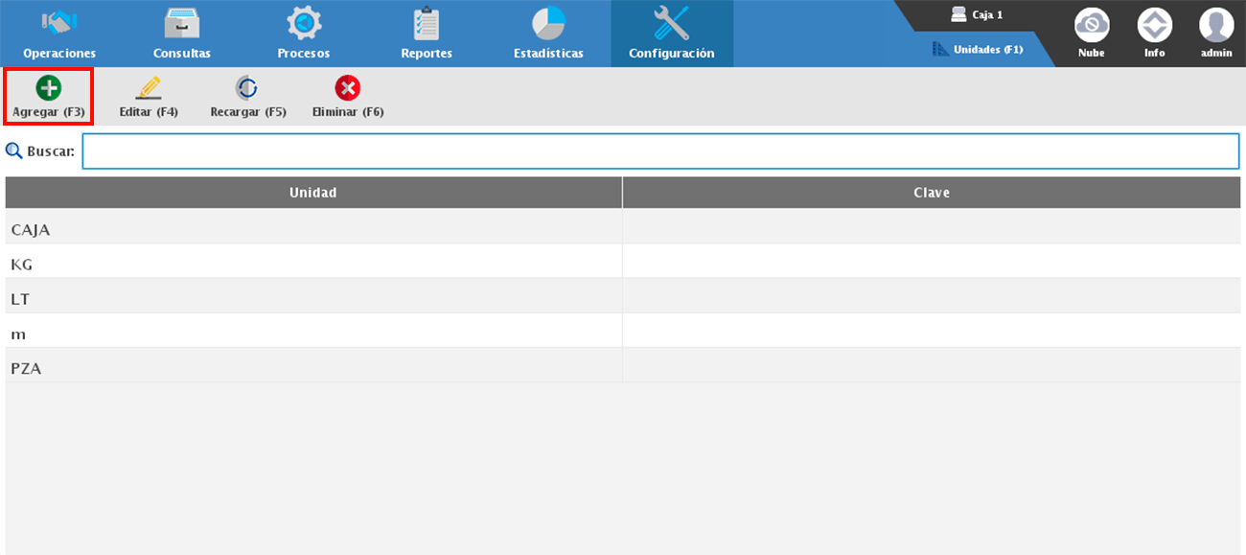Click the Agregar (F3) green plus icon

point(48,89)
